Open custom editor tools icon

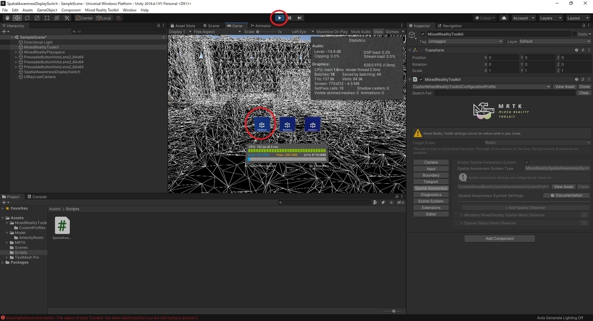point(66,18)
